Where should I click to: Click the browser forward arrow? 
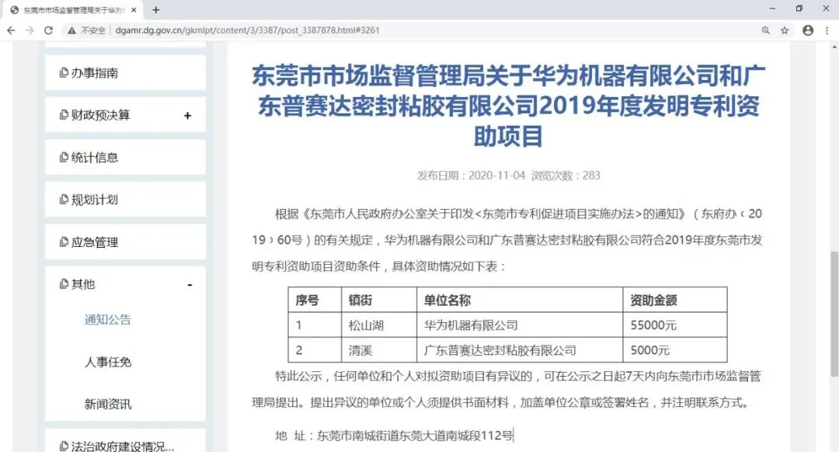pos(30,30)
